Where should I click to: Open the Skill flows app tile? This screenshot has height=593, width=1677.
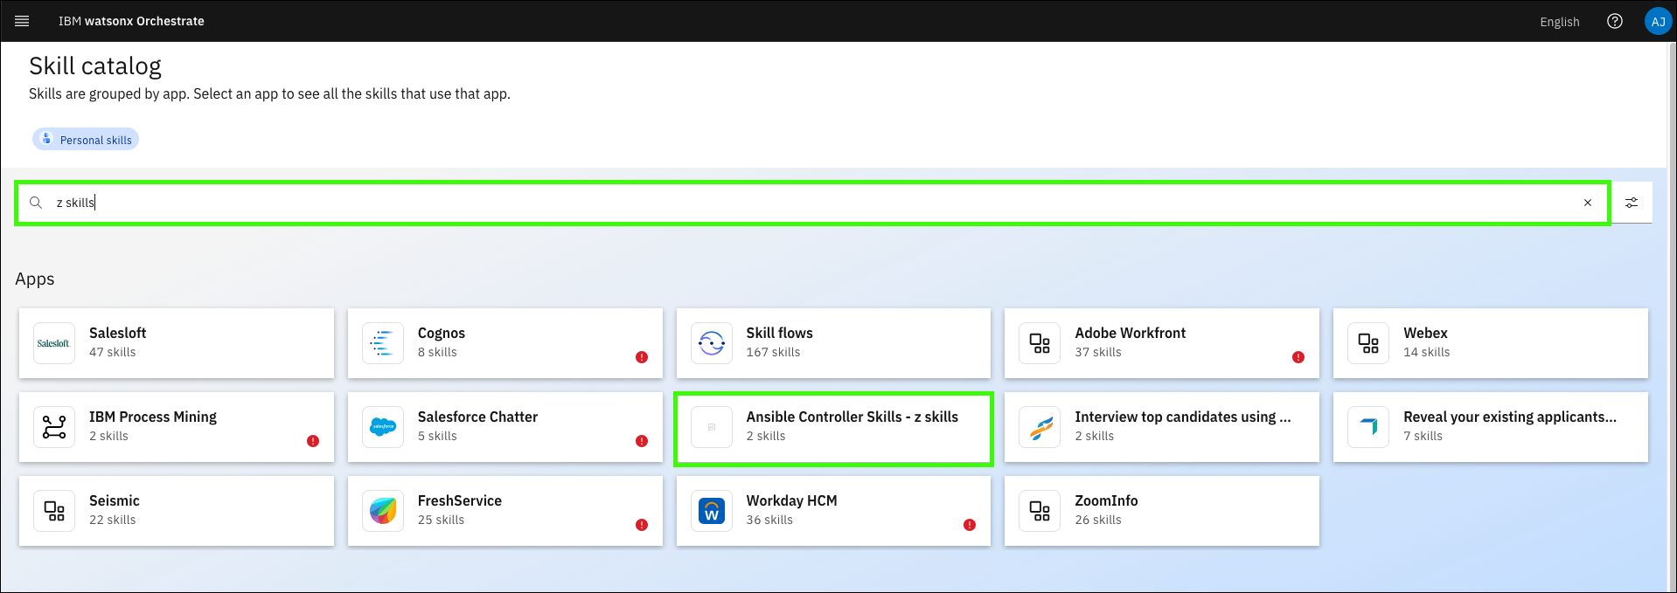[833, 343]
